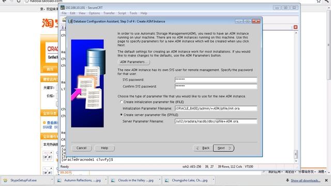Edit the Server Parameter Filename field
This screenshot has width=331, height=186.
[216, 121]
